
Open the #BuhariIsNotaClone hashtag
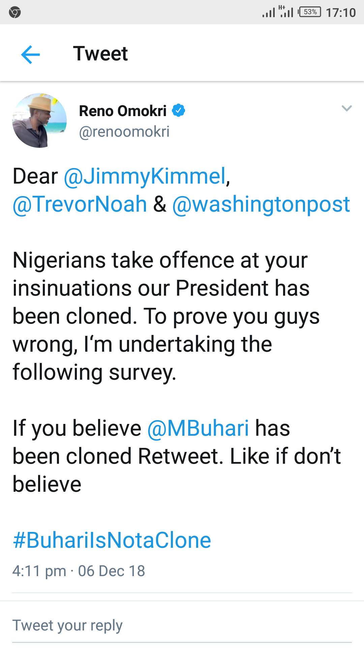tap(112, 540)
